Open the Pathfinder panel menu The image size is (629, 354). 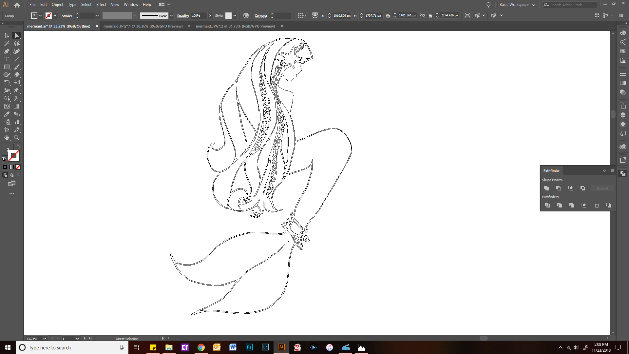(x=612, y=170)
